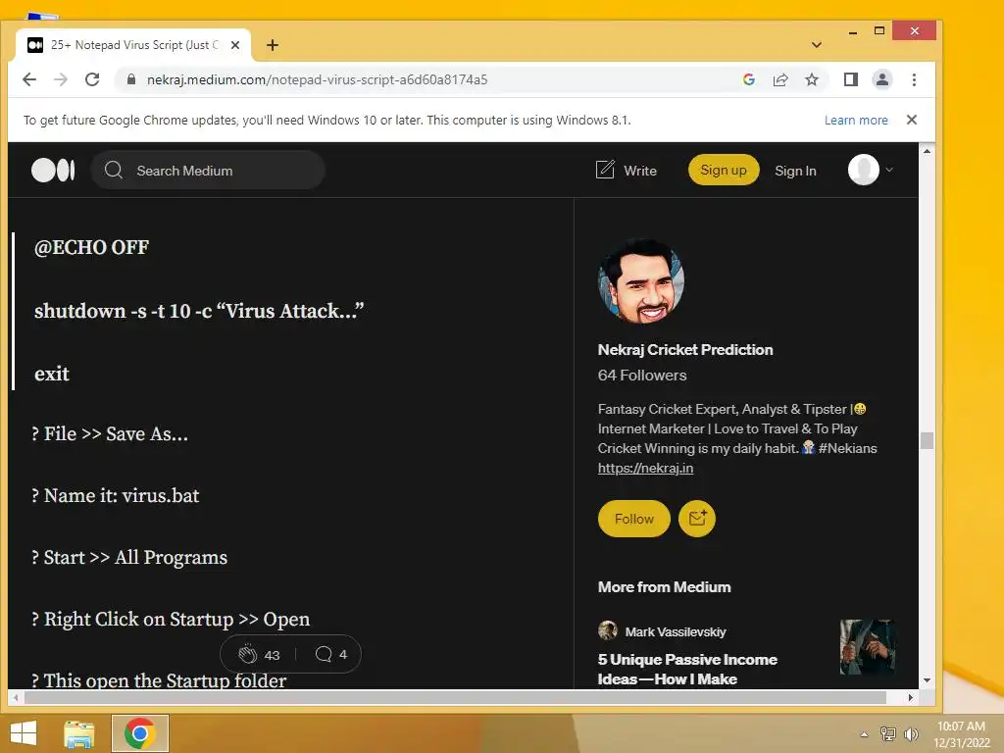Show hidden system tray icons
This screenshot has height=753, width=1004.
(864, 734)
